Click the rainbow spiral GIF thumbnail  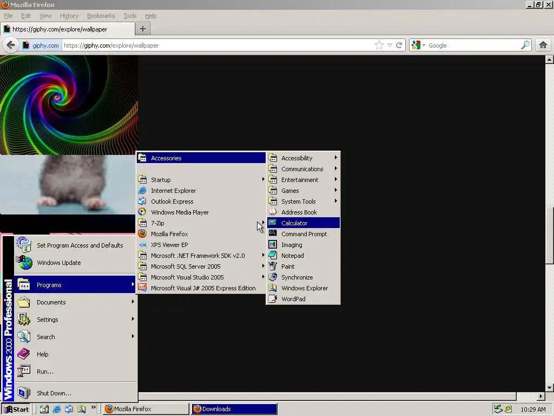(x=69, y=105)
